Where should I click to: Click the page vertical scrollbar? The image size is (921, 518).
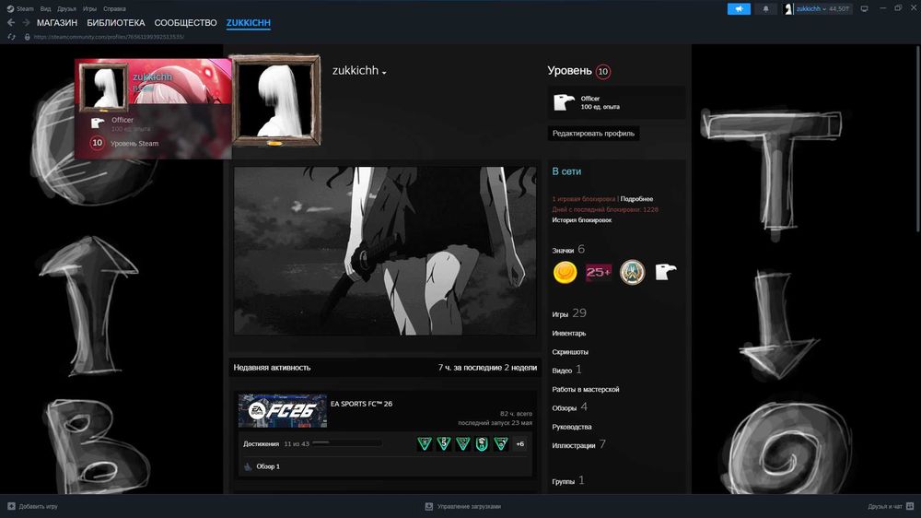[x=917, y=139]
